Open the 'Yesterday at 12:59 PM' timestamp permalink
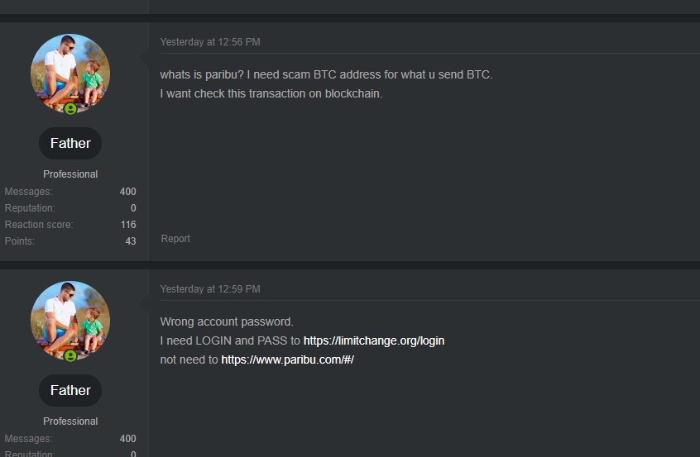The image size is (700, 457). [209, 289]
